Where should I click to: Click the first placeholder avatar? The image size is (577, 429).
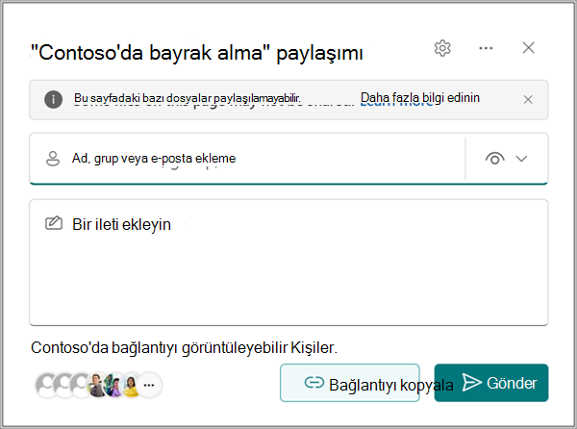pyautogui.click(x=46, y=385)
